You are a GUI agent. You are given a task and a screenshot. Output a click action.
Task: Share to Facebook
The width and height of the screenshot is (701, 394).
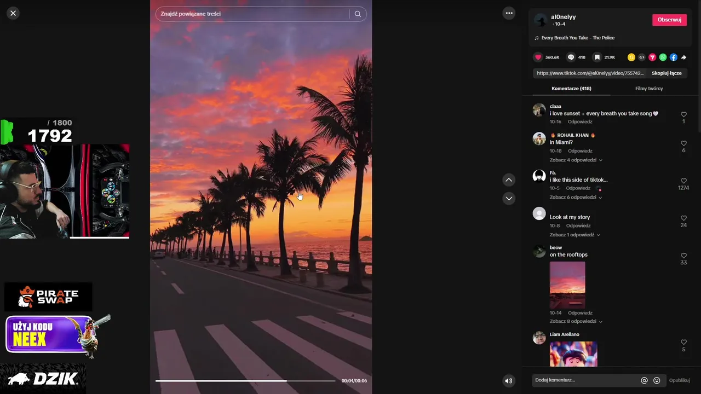tap(673, 57)
